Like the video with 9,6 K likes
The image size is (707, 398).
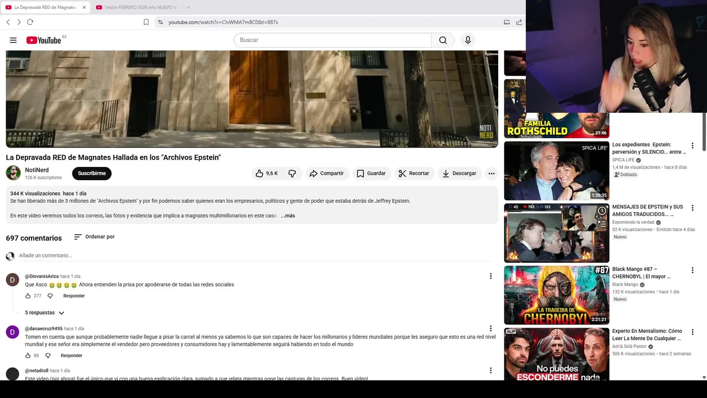(267, 174)
